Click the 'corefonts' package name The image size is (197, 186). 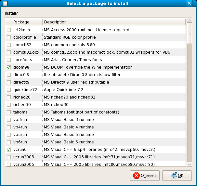(23, 60)
